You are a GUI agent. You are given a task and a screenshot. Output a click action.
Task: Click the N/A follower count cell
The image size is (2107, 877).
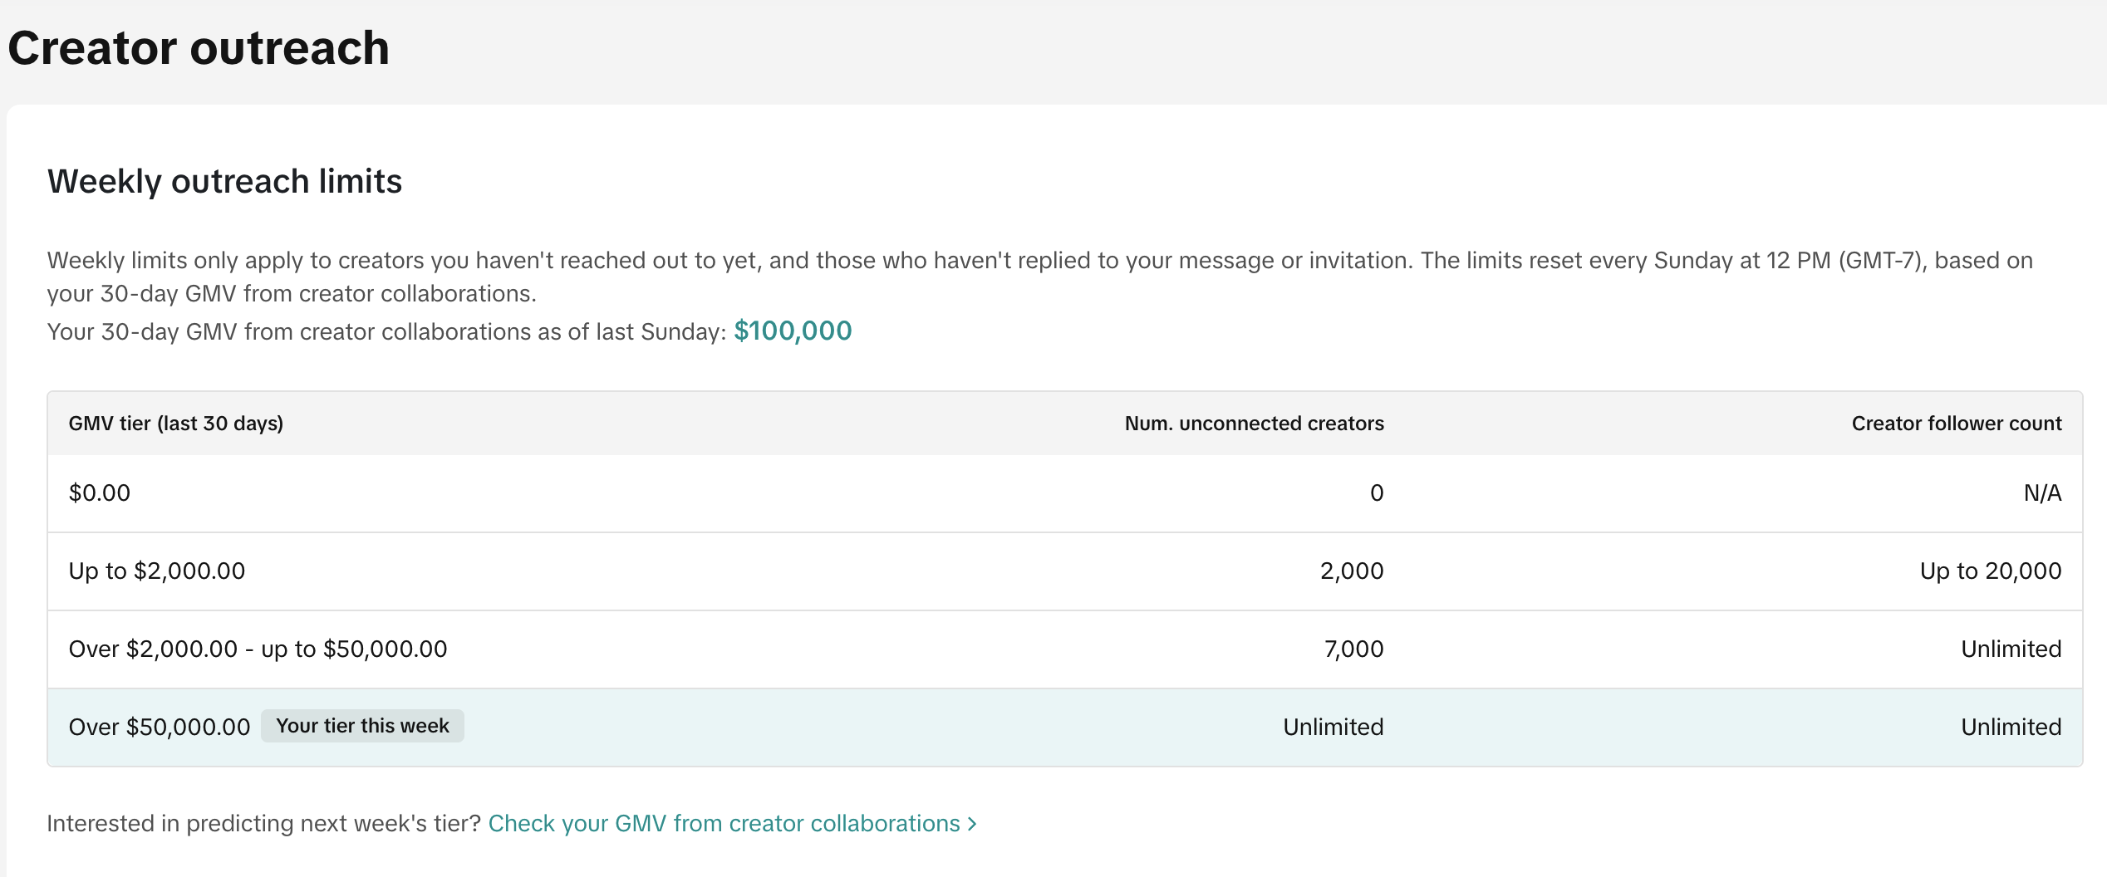coord(2042,493)
